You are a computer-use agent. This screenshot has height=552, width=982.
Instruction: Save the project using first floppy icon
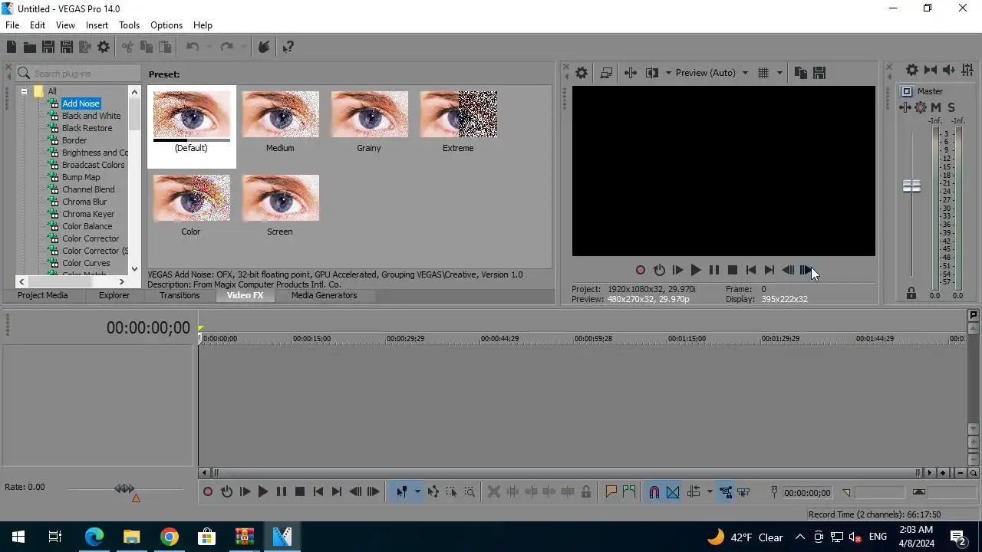coord(48,48)
